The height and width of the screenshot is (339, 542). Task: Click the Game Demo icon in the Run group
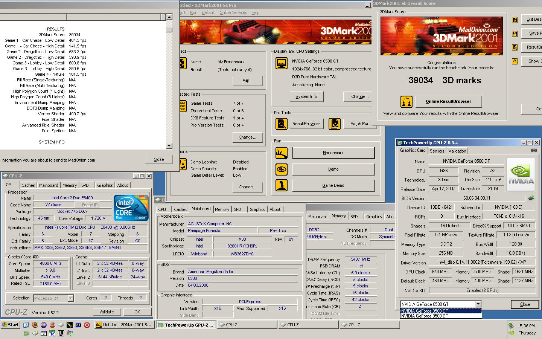tap(281, 185)
